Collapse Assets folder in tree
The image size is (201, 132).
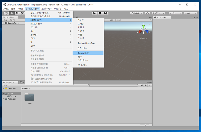[4, 93]
